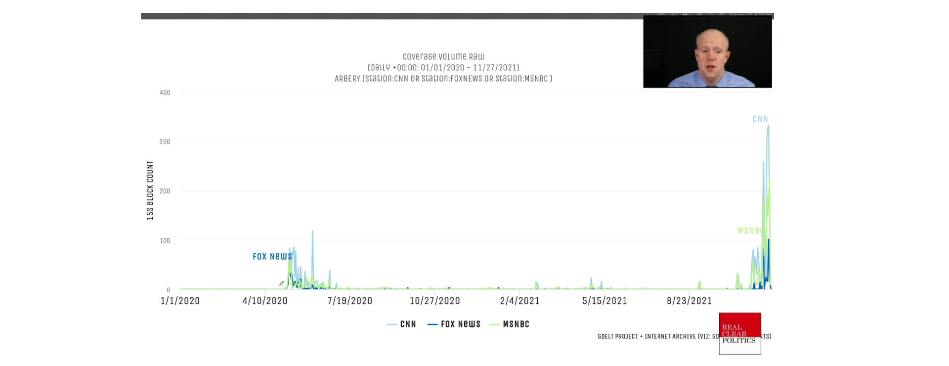
Task: Toggle the Fox News legend entry
Action: pyautogui.click(x=454, y=324)
